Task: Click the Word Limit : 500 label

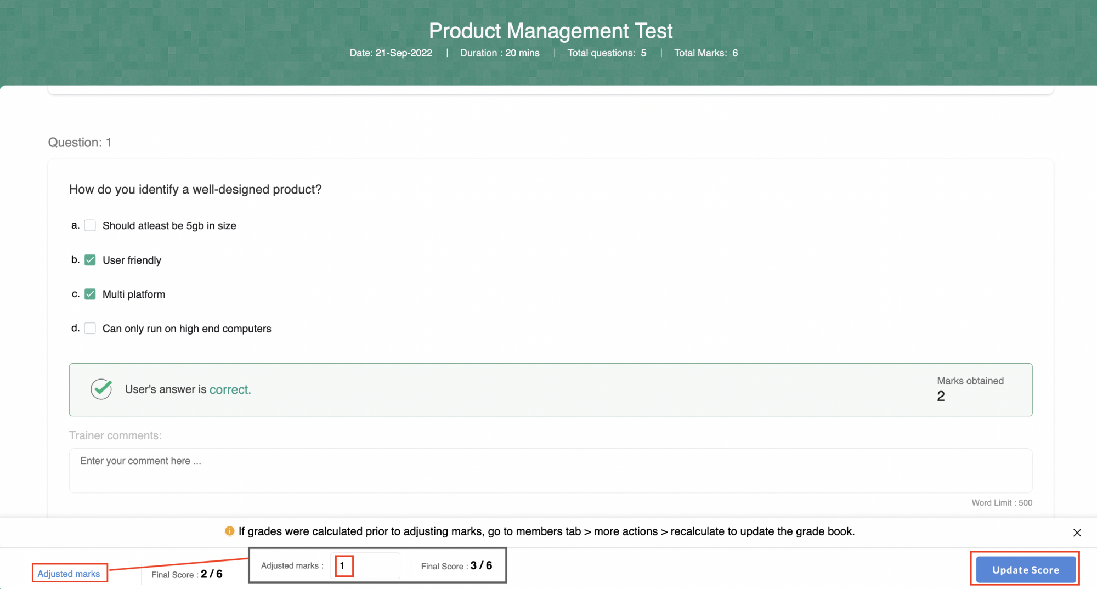Action: click(x=1002, y=502)
